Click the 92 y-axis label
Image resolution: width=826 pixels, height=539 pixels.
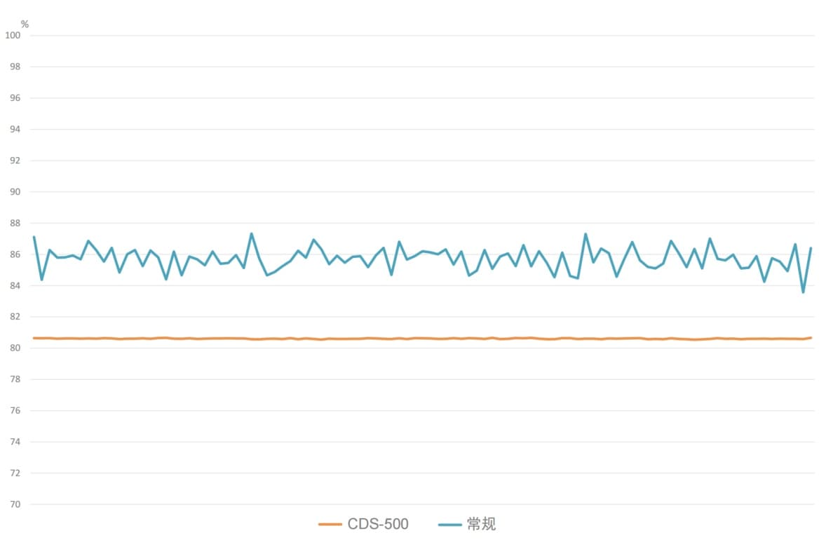tap(15, 161)
